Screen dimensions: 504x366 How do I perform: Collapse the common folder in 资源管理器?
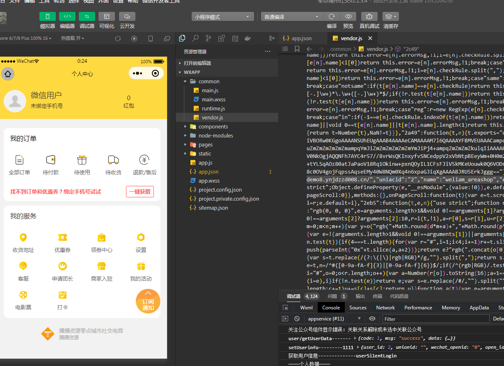(185, 81)
